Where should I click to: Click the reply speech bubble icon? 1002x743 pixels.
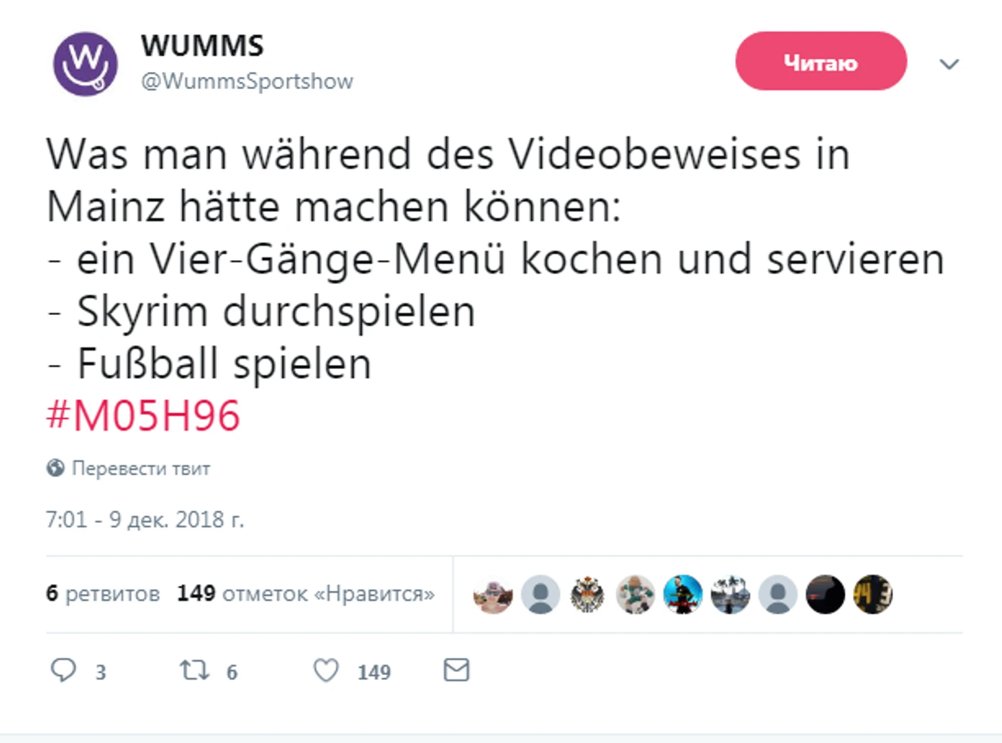[64, 670]
